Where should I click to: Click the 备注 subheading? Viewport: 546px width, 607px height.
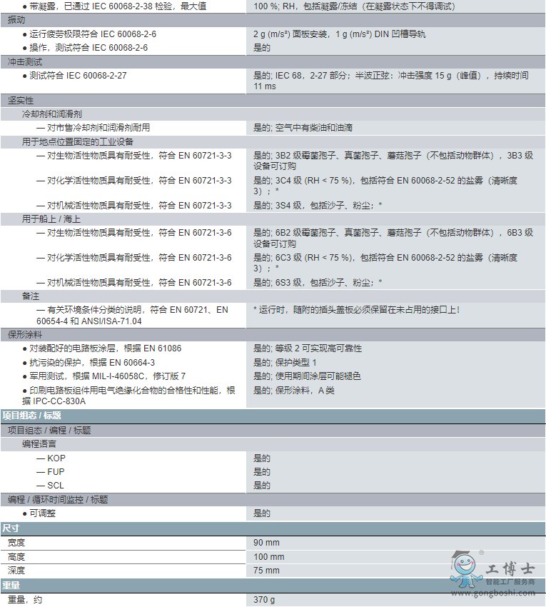coord(273,296)
